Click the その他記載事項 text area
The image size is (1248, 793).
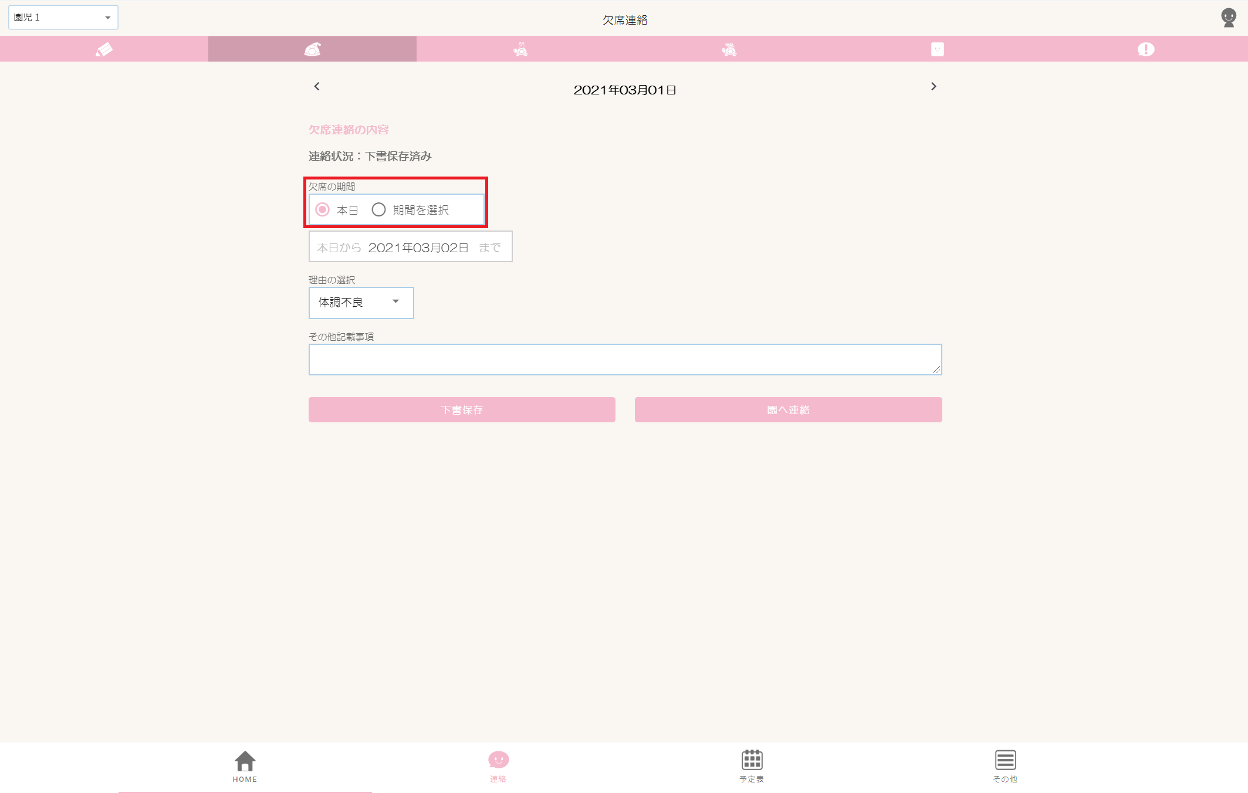(x=625, y=360)
